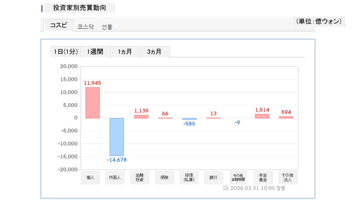
Task: Click the 銀行 category label
Action: pos(214,177)
